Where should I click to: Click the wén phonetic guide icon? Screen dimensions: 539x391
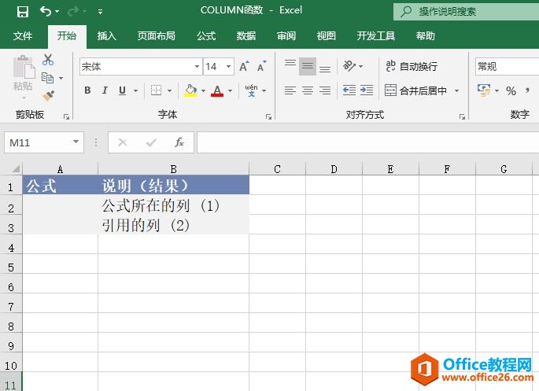point(251,90)
